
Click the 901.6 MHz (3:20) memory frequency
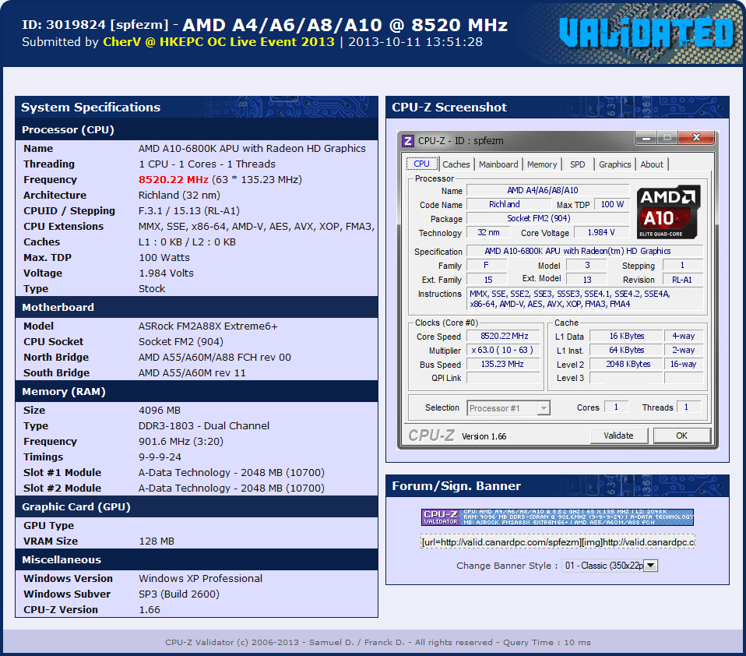181,441
